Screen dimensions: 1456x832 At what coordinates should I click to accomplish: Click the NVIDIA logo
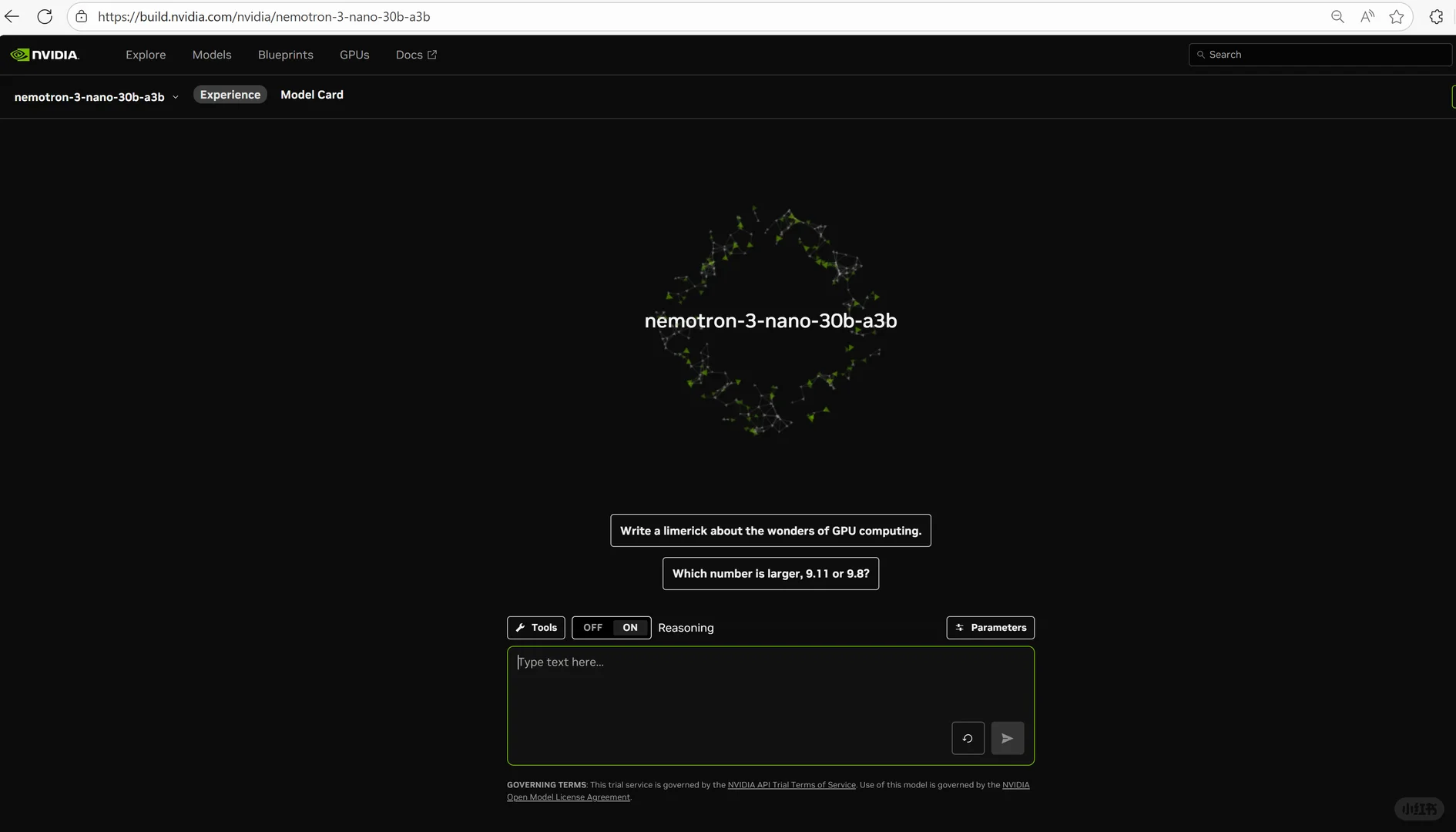click(44, 54)
